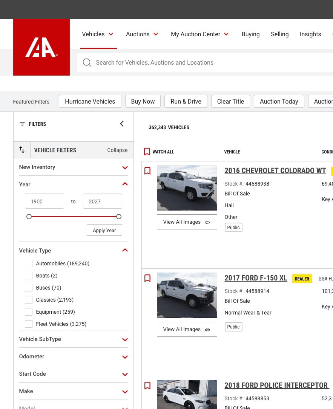View All Images for Ford F-150
This screenshot has height=409, width=333.
(187, 330)
